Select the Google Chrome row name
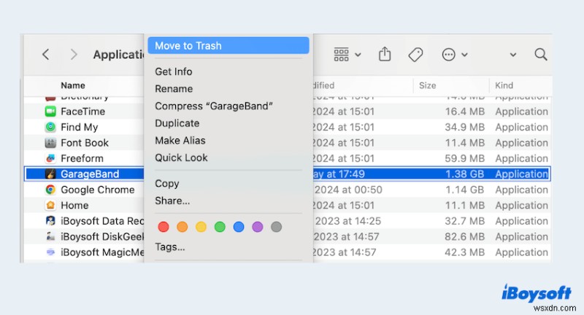 (x=98, y=190)
